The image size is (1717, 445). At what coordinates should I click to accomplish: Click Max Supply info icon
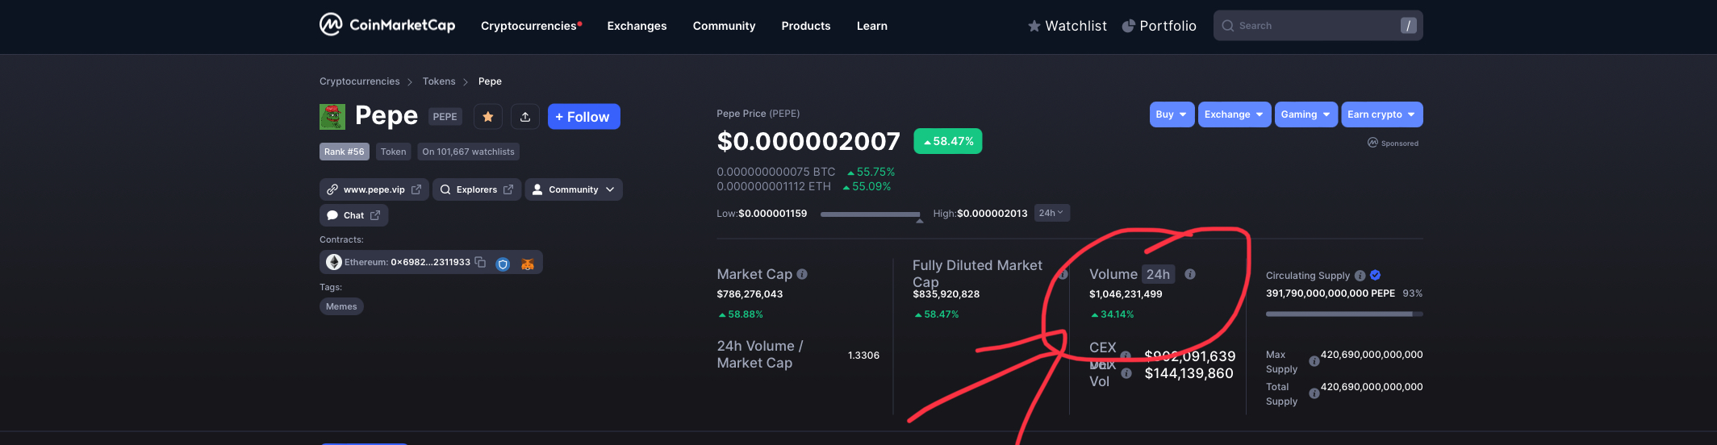1314,361
